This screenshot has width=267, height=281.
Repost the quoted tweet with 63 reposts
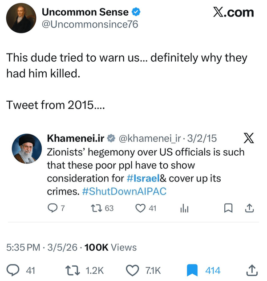click(96, 208)
